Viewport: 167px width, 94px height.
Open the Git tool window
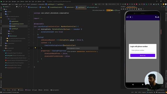coord(4,90)
